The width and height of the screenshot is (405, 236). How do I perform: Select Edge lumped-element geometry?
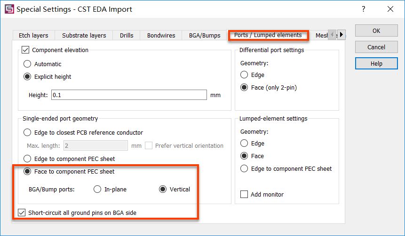pos(244,143)
